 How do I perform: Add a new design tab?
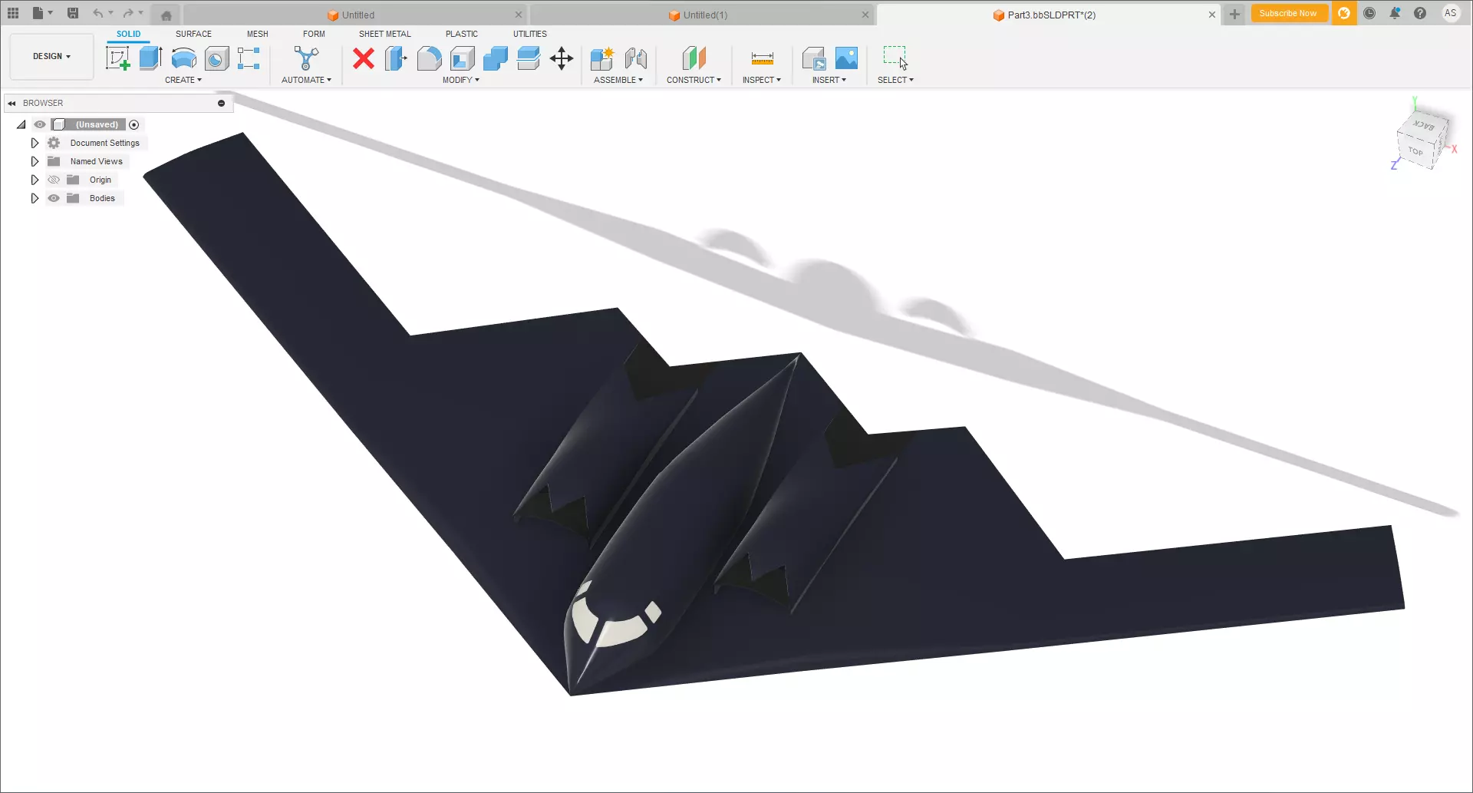click(1234, 14)
